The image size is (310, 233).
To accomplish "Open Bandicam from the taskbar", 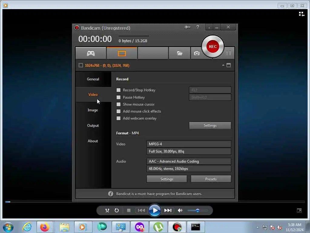I will coord(177,227).
